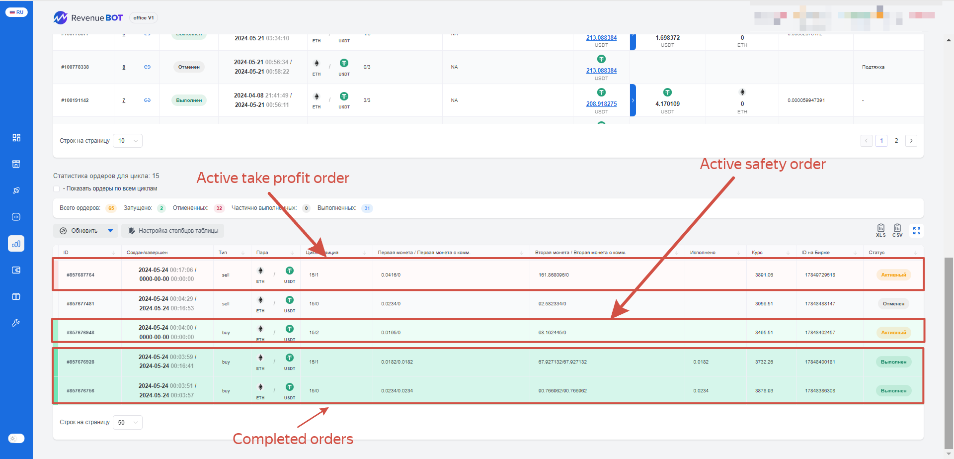This screenshot has width=954, height=459.
Task: Click the RevenueBOT logo
Action: click(x=88, y=18)
